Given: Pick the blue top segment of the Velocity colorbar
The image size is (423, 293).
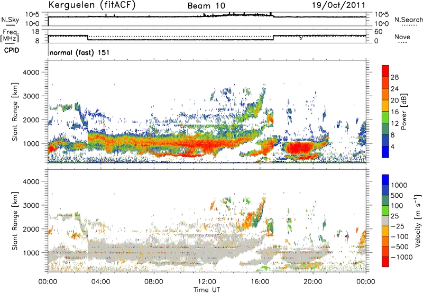Looking at the screenshot, I should 385,180.
